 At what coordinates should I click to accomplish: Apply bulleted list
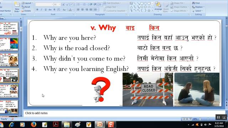click(79, 5)
